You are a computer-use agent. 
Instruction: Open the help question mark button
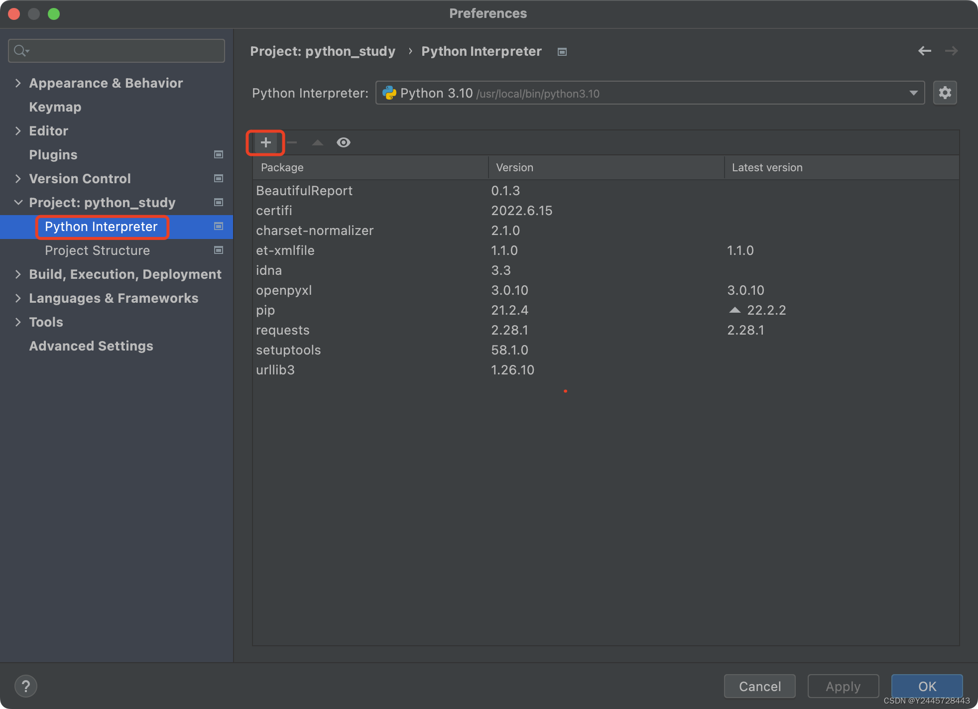pyautogui.click(x=26, y=686)
